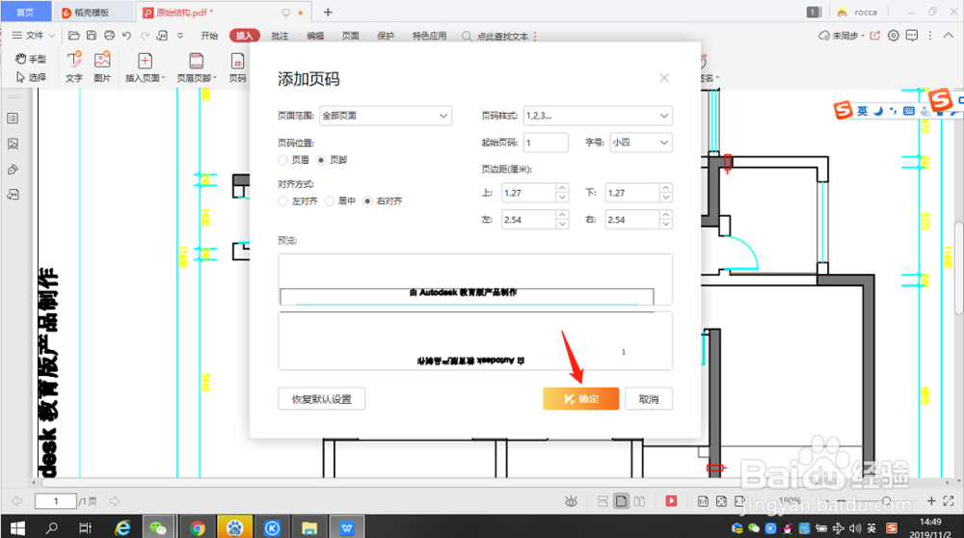Viewport: 964px width, 538px height.
Task: Click the zoom in plus icon
Action: tap(931, 501)
